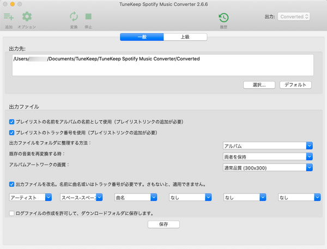Click the yellow minimize window button
Viewport: 327px width, 249px height.
[x=13, y=4]
